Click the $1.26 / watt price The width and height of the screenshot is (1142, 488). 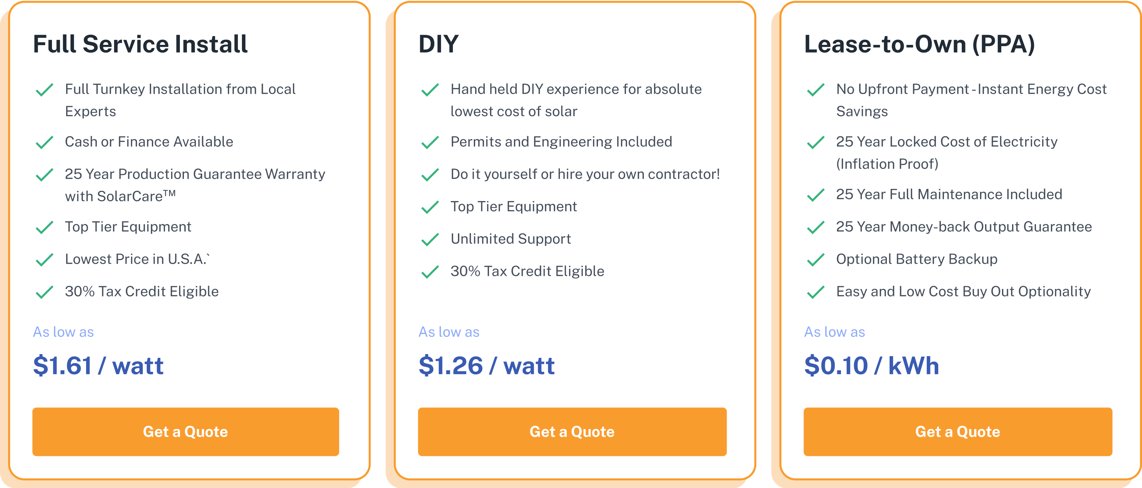pyautogui.click(x=486, y=366)
